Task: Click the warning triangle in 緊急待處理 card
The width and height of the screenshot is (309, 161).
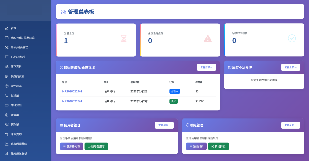Action: 208,38
